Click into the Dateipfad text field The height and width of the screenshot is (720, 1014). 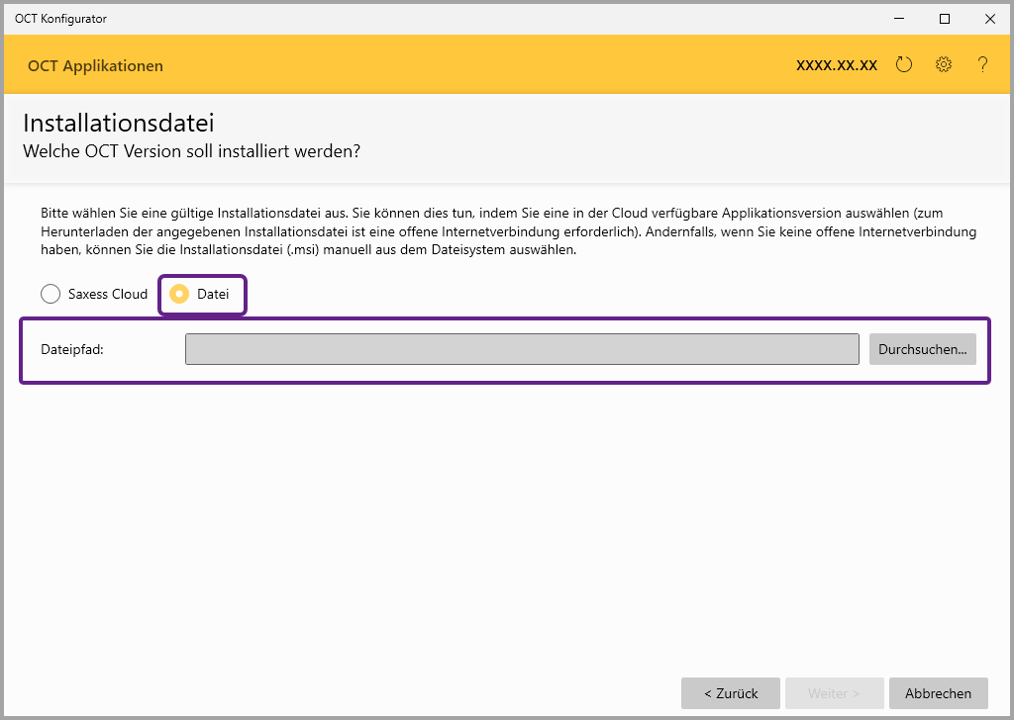tap(522, 349)
